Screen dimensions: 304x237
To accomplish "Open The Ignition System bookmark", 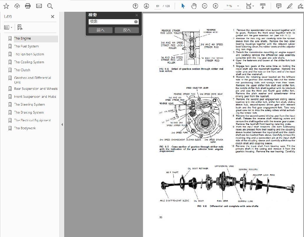I will coord(29,54).
